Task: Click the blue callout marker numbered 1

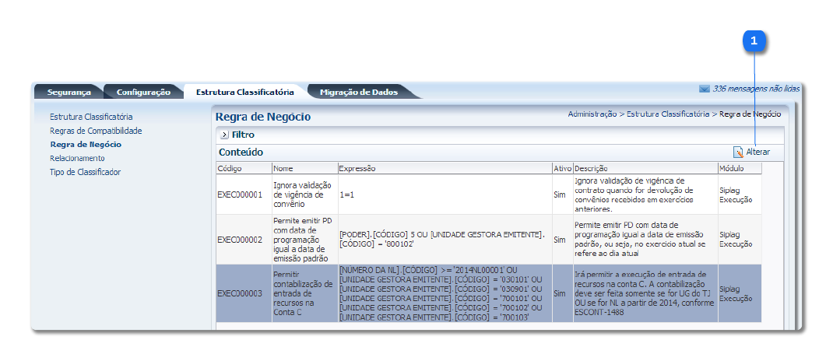Action: (x=754, y=40)
